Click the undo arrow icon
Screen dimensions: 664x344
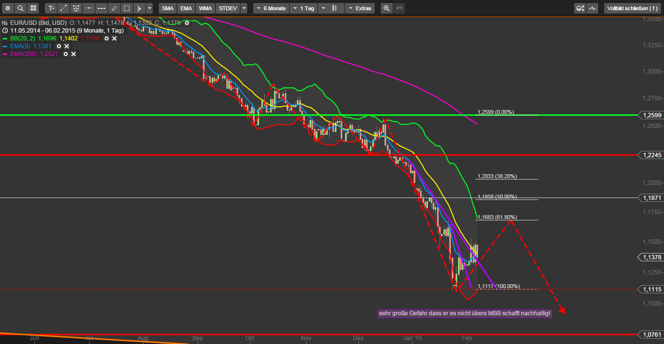399,8
